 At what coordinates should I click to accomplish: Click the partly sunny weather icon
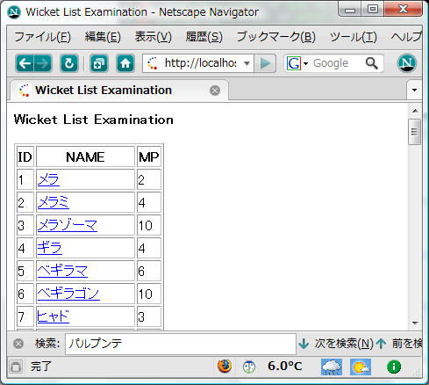click(x=361, y=367)
